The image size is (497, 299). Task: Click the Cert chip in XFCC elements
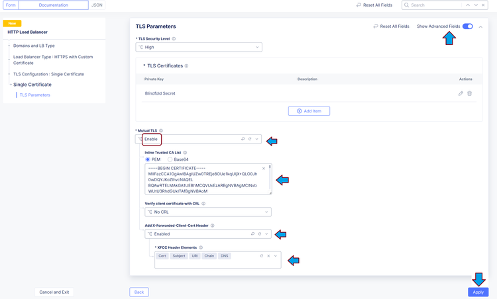(x=162, y=256)
